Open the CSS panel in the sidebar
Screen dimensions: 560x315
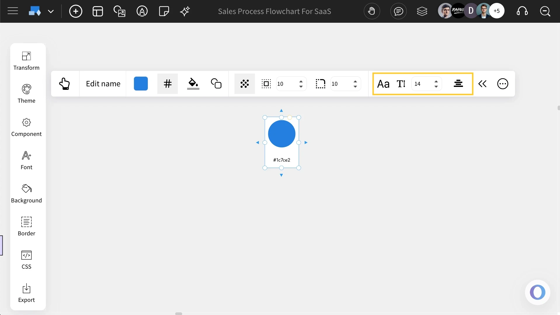pos(27,259)
